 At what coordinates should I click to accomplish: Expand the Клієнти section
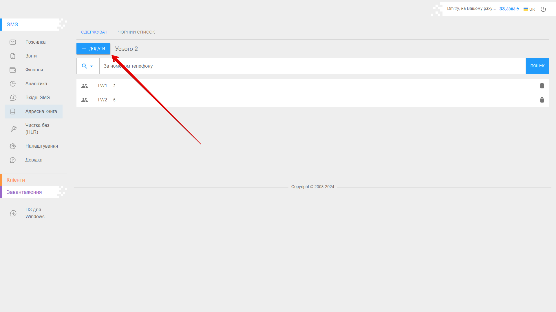click(16, 180)
